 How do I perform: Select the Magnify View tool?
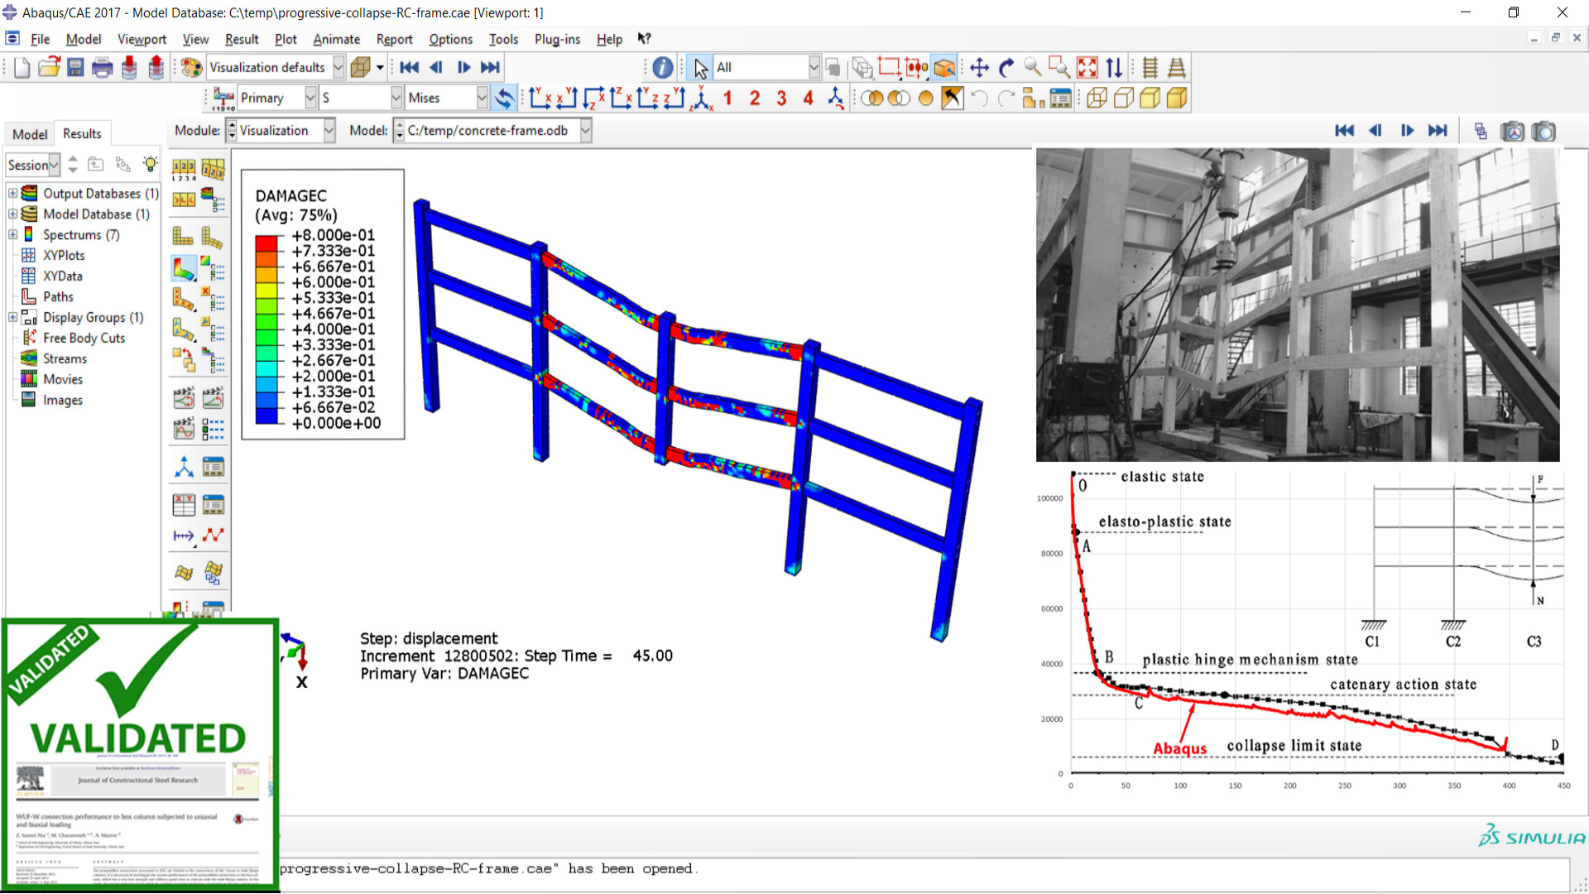pyautogui.click(x=1033, y=68)
